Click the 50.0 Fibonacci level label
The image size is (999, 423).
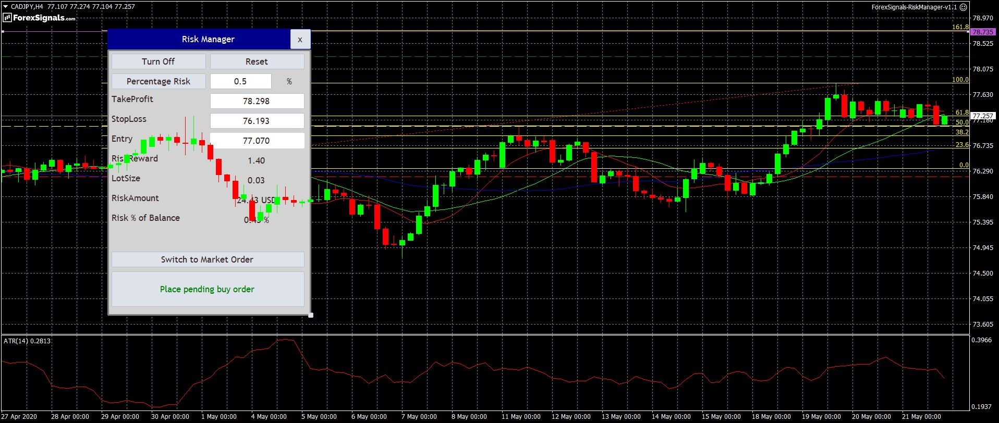(962, 122)
